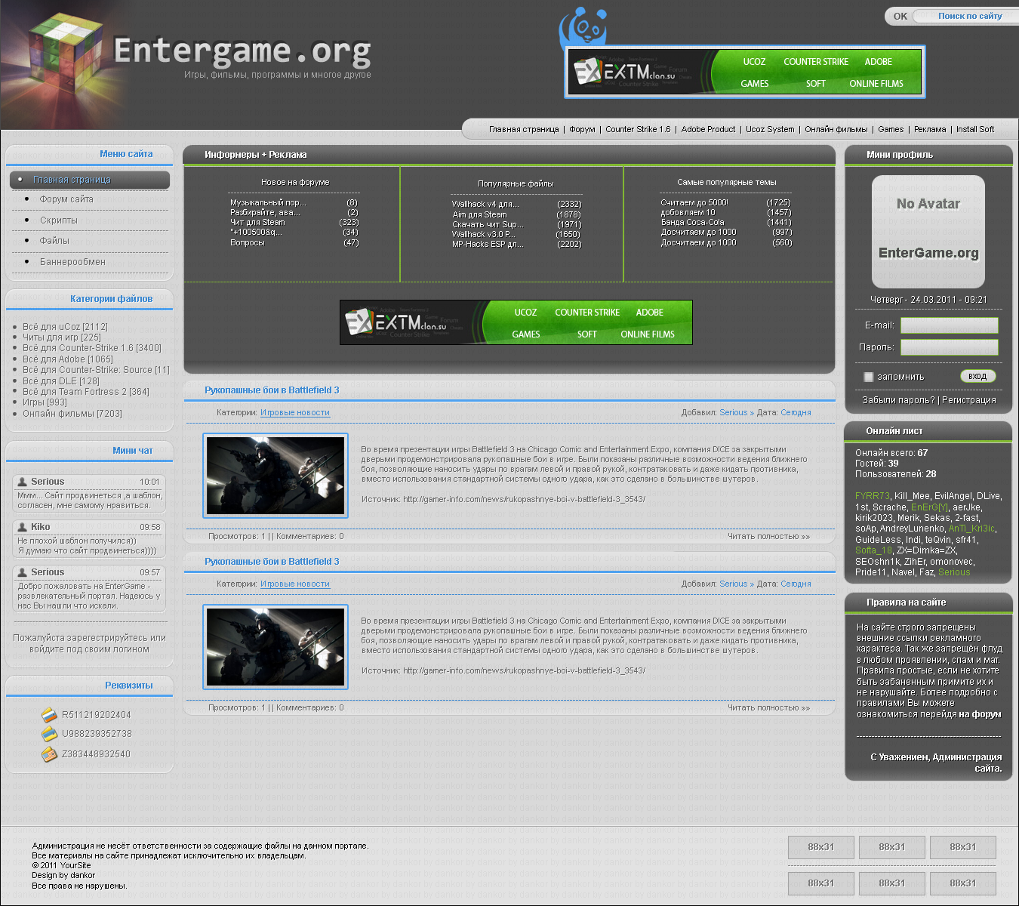
Task: Click wallet icon beside Z383448932540
Action: pyautogui.click(x=49, y=753)
